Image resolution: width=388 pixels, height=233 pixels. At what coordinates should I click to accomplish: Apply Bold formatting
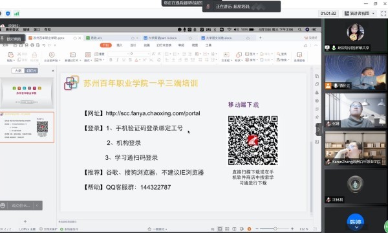(111, 60)
